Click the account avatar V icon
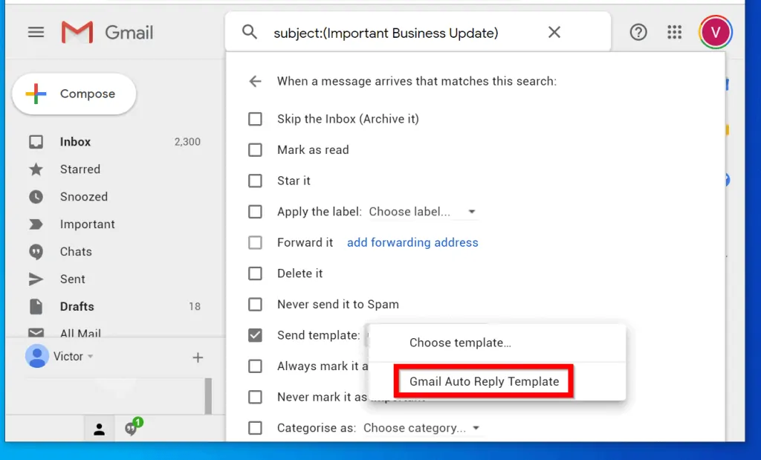This screenshot has width=761, height=460. pyautogui.click(x=716, y=32)
